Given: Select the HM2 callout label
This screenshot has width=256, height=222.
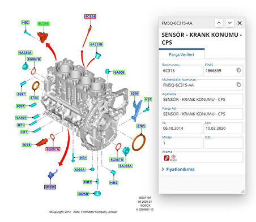Looking at the screenshot, I should coord(114,182).
